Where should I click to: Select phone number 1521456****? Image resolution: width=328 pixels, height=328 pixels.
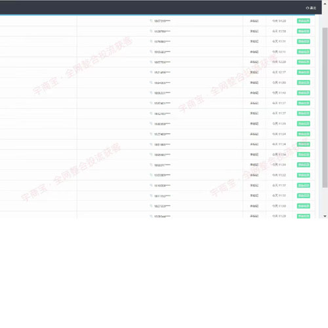coord(162,72)
